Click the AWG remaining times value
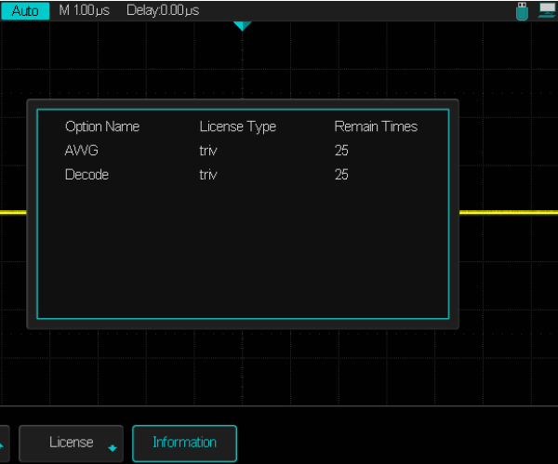Image resolution: width=558 pixels, height=464 pixels. (341, 151)
